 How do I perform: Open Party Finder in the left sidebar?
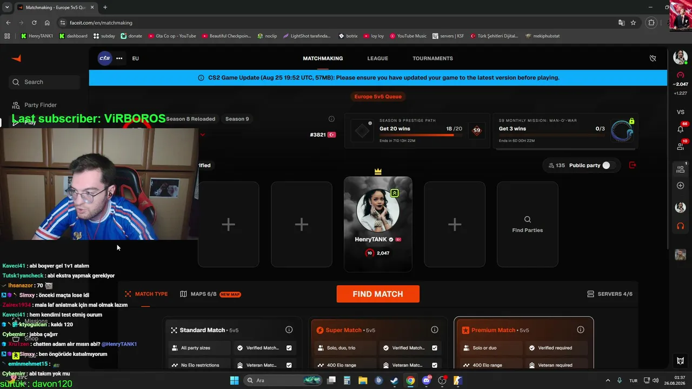point(41,105)
